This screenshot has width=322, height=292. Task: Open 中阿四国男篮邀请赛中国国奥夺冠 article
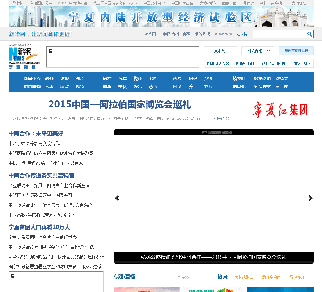[41, 195]
